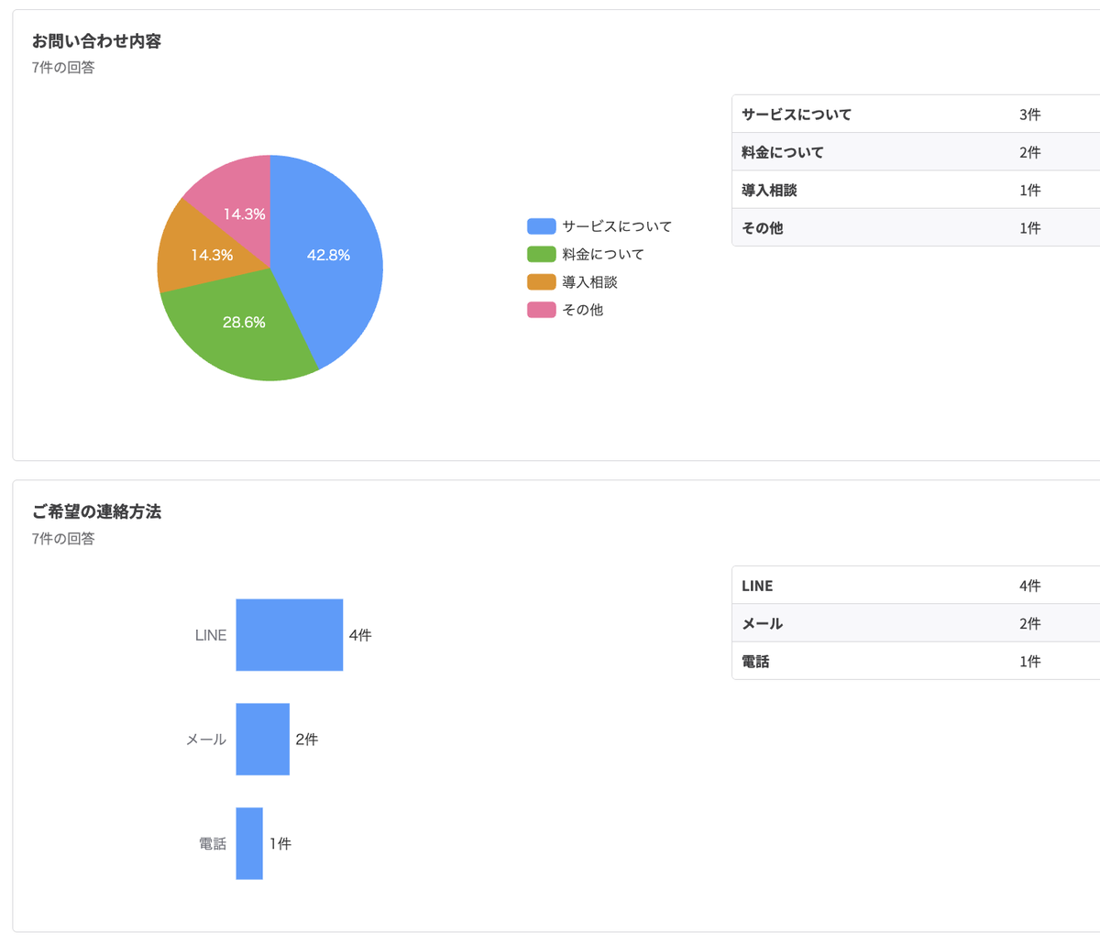Click 2件 count in 料金について row
The image size is (1100, 944).
tap(1030, 152)
